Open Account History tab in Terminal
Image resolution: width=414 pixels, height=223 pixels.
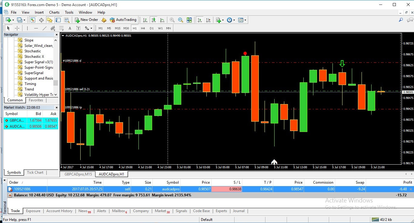coord(59,211)
